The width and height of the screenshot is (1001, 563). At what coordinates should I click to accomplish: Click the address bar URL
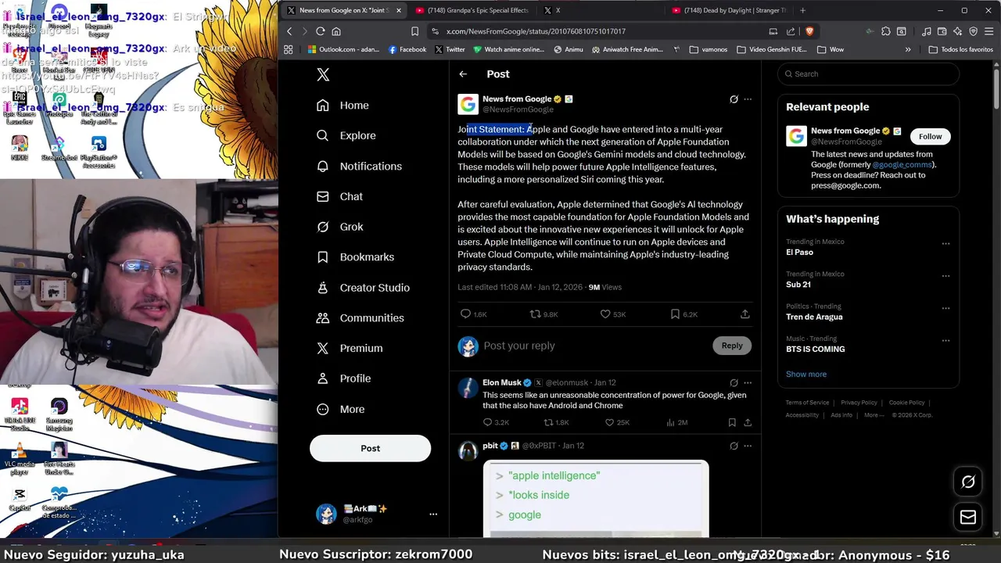coord(536,31)
